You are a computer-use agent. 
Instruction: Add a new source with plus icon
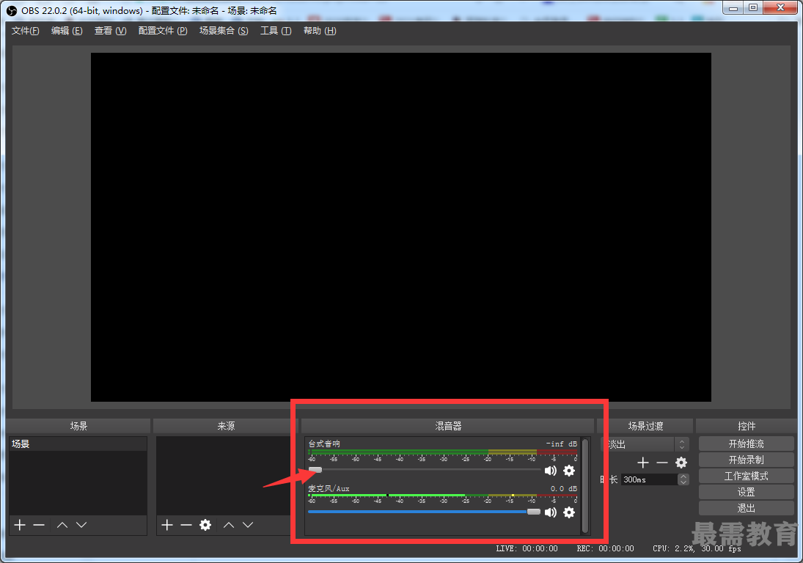click(x=167, y=525)
